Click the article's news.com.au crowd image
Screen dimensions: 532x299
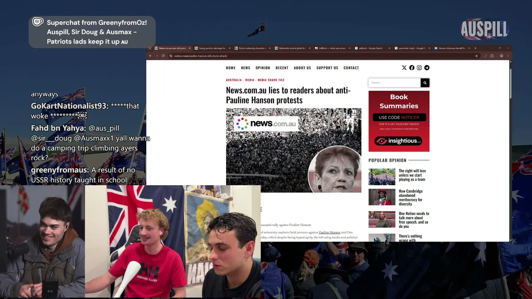pyautogui.click(x=293, y=150)
